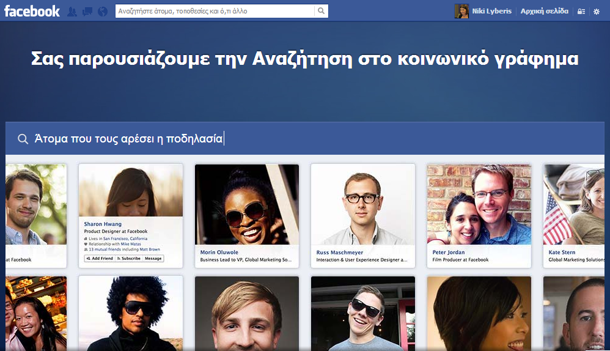This screenshot has width=610, height=351.
Task: Open the settings gear menu
Action: click(597, 12)
